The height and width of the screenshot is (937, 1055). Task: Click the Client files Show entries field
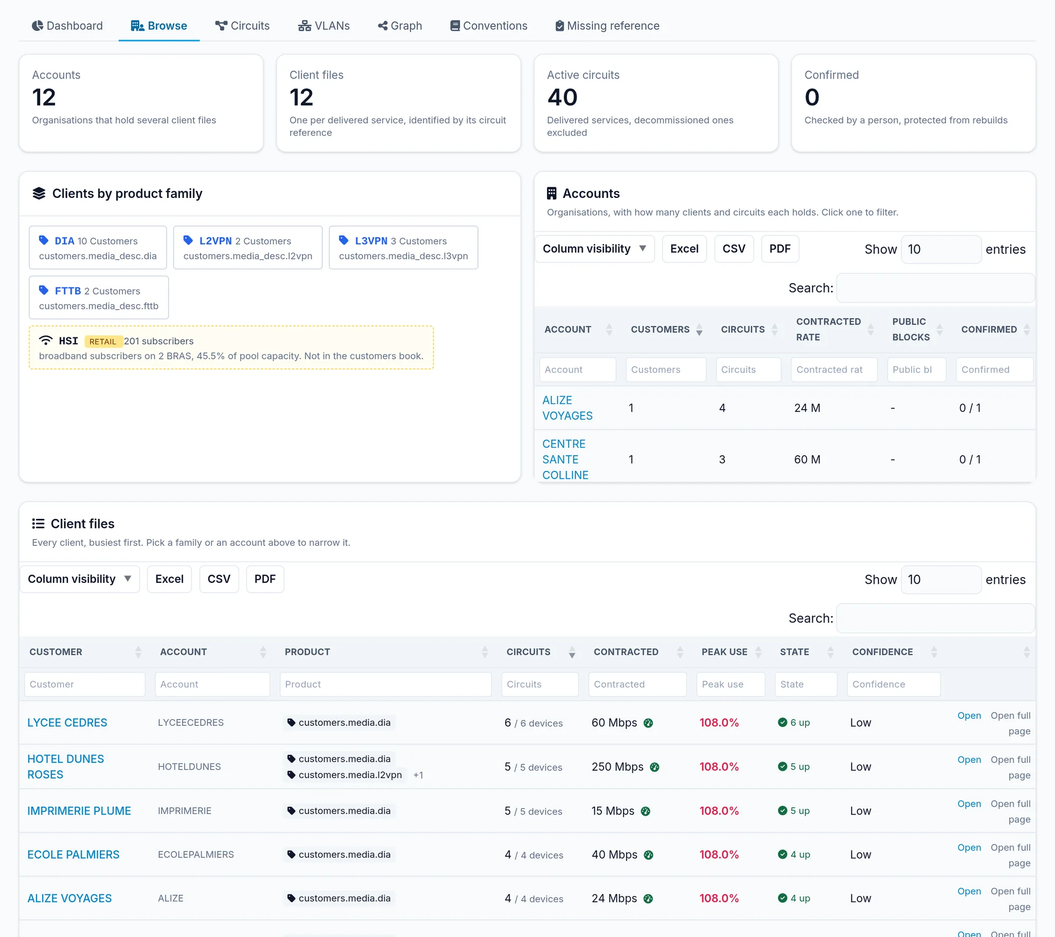click(x=941, y=580)
